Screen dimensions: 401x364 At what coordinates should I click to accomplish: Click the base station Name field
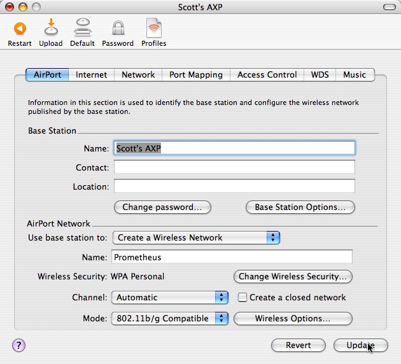234,148
